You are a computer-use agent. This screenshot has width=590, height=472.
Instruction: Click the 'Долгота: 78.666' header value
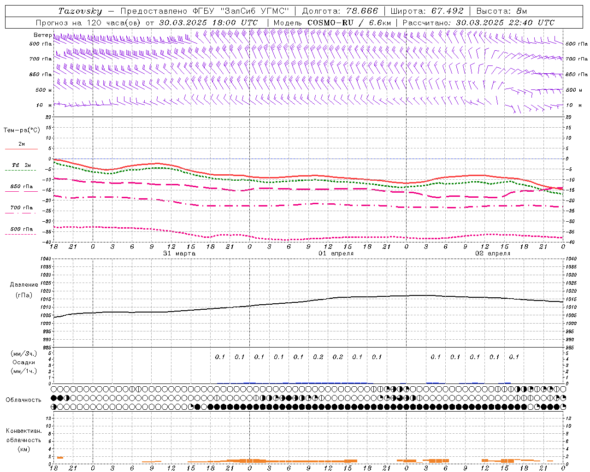[x=340, y=11]
